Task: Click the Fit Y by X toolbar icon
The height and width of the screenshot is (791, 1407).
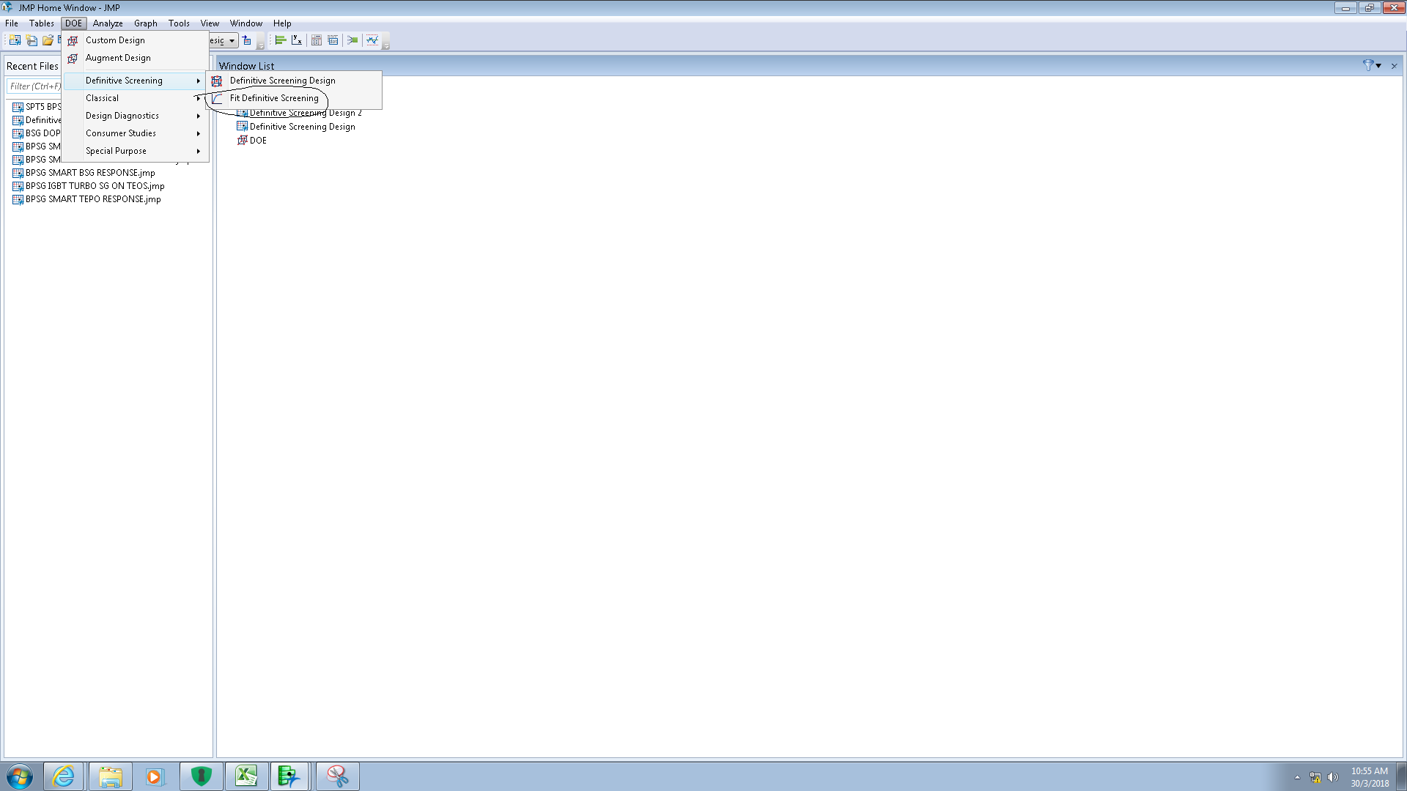Action: [297, 40]
